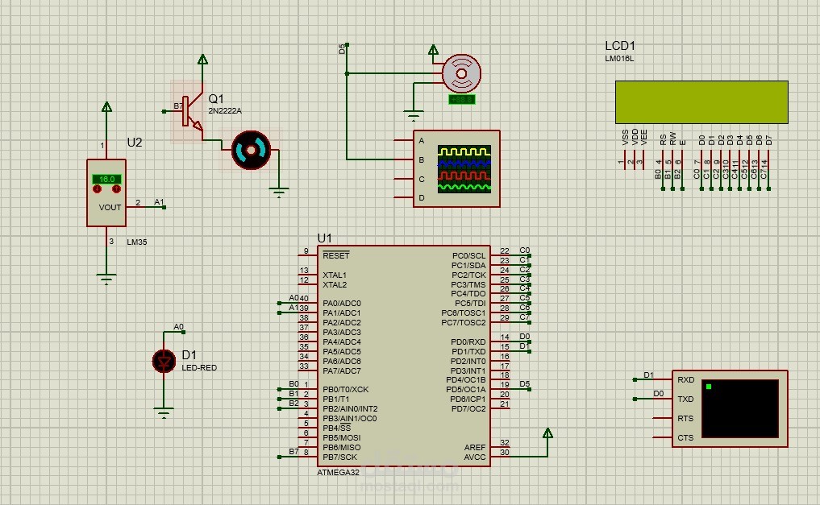Click the D5 net label above the motor wire
Screen dimensions: 820x505
342,49
